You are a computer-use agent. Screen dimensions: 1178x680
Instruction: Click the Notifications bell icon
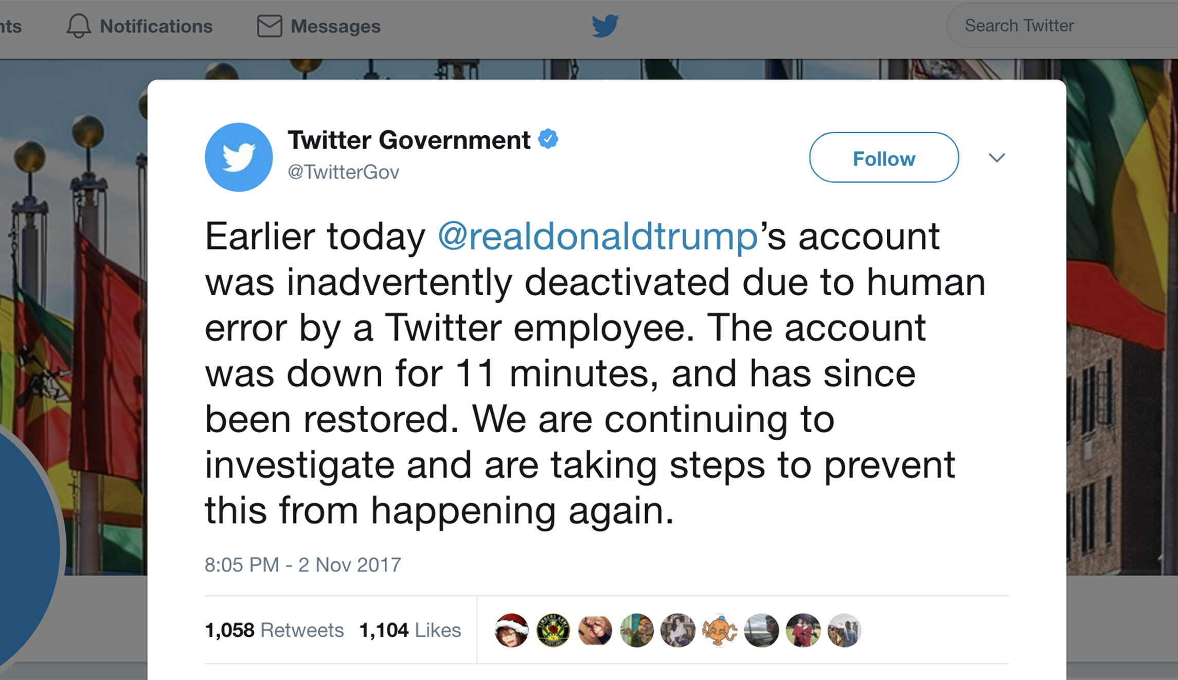[x=79, y=26]
